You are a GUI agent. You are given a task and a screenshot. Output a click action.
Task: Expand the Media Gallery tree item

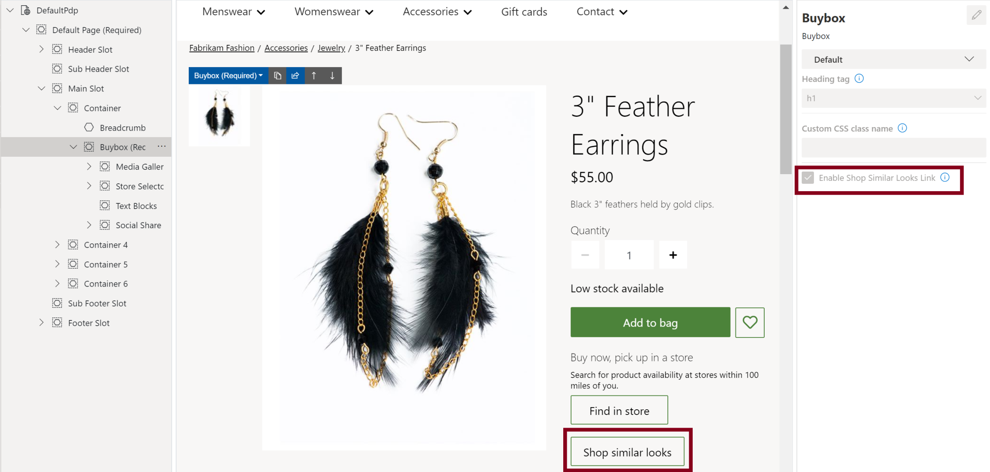pyautogui.click(x=89, y=167)
